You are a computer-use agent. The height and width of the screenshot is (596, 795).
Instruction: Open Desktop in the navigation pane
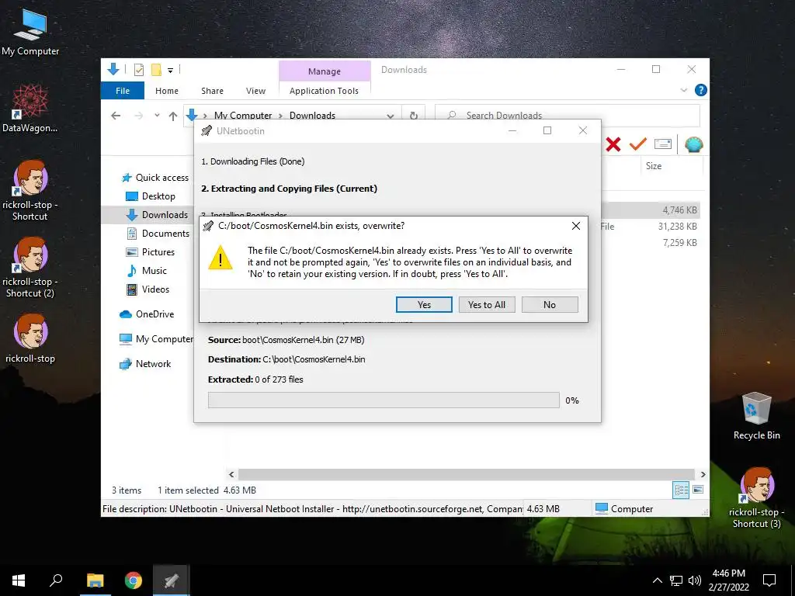(150, 196)
